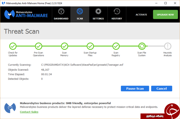This screenshot has width=180, height=119.
Task: Click the Scan Registry step checkmark
Action: 116,46
